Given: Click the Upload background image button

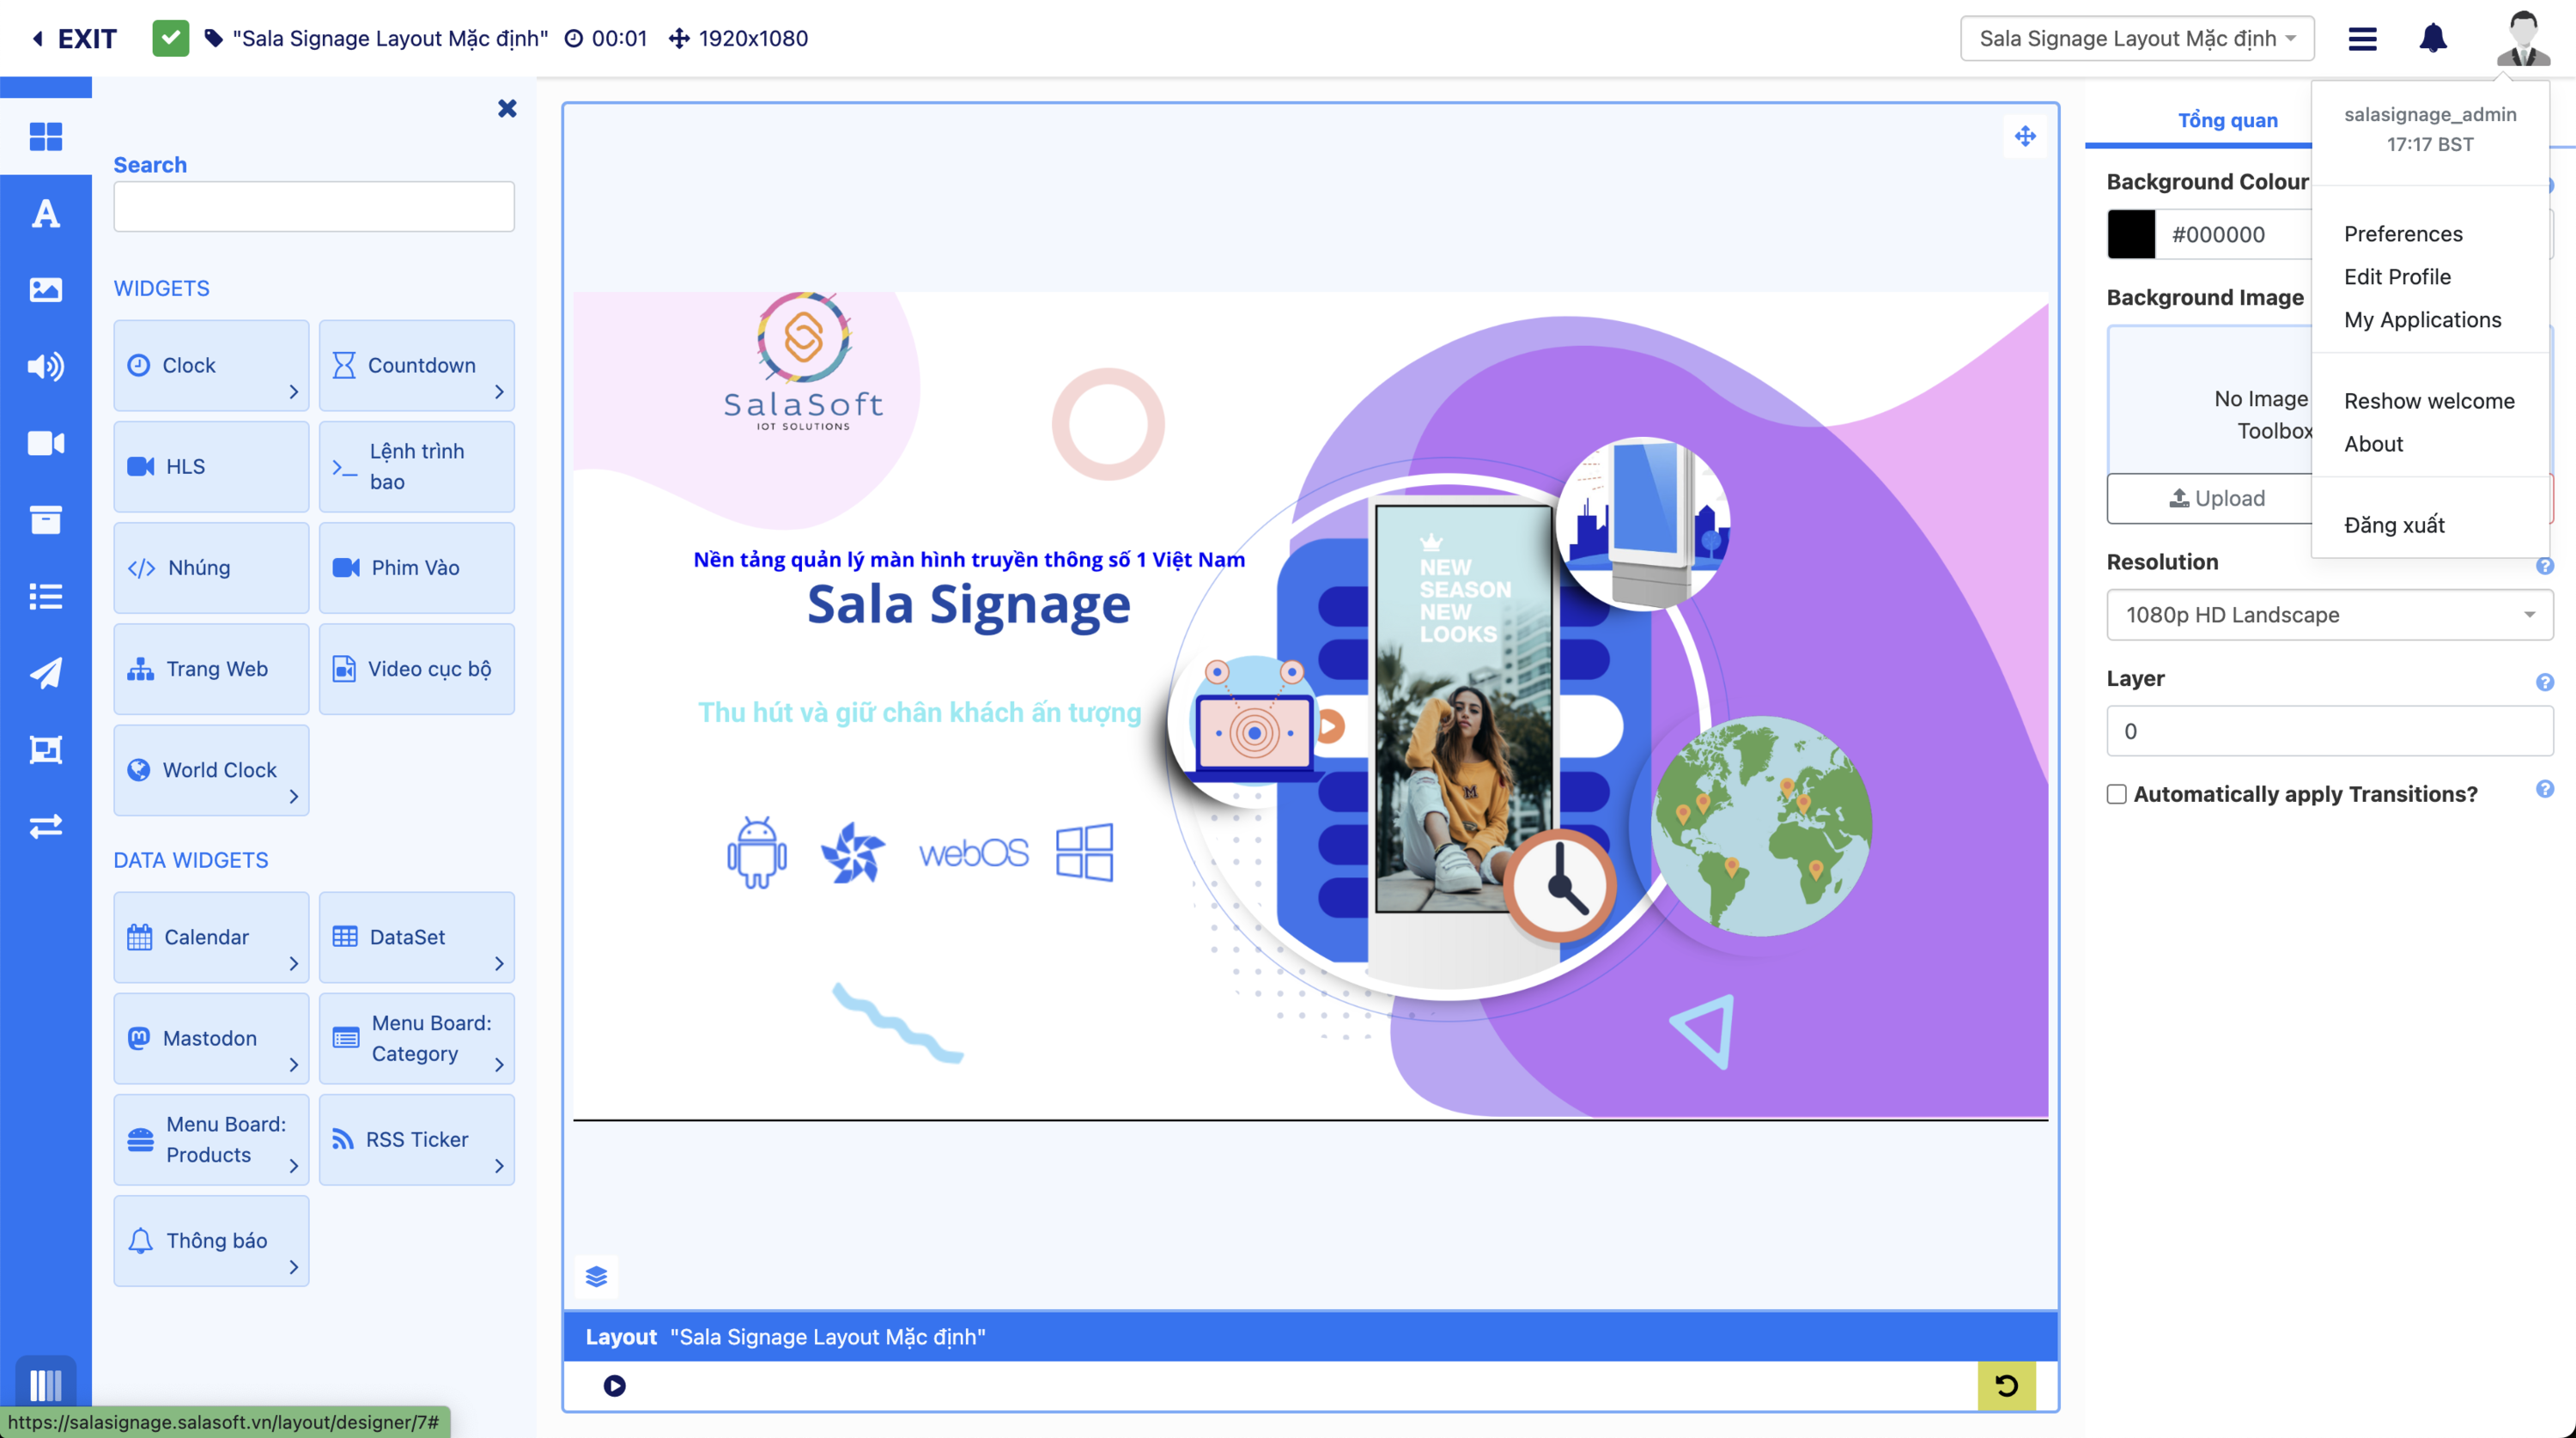Looking at the screenshot, I should tap(2216, 498).
